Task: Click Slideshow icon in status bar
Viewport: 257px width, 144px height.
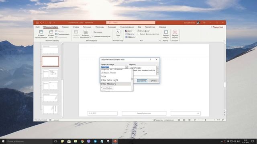Action: [195, 120]
